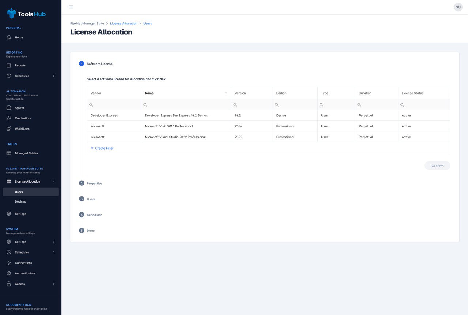Click the Create Filter funnel icon
This screenshot has height=315, width=468.
click(x=92, y=148)
